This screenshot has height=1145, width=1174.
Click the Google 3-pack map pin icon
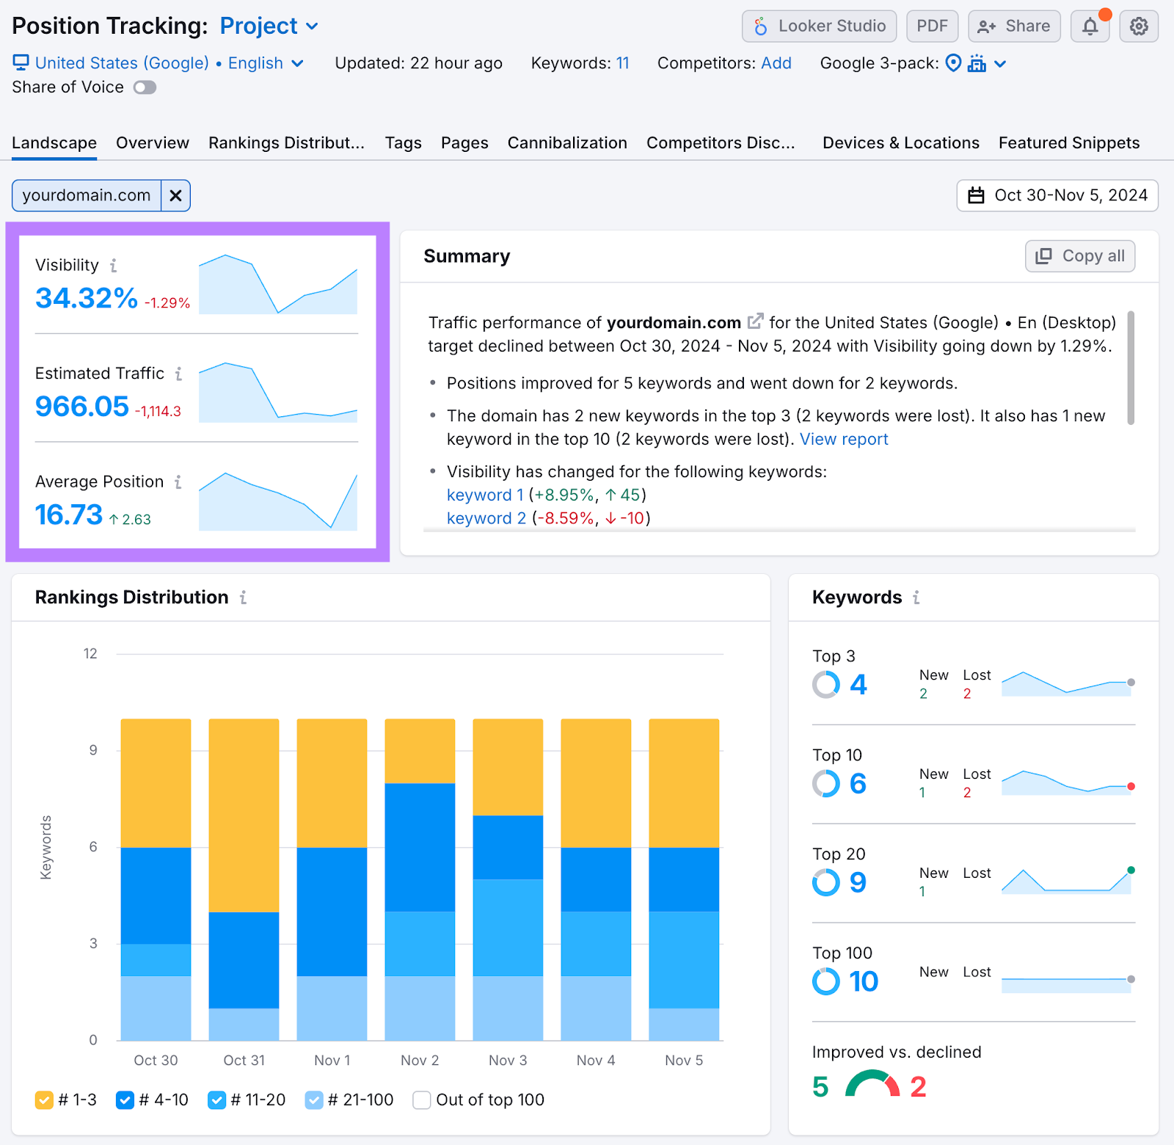[x=952, y=64]
